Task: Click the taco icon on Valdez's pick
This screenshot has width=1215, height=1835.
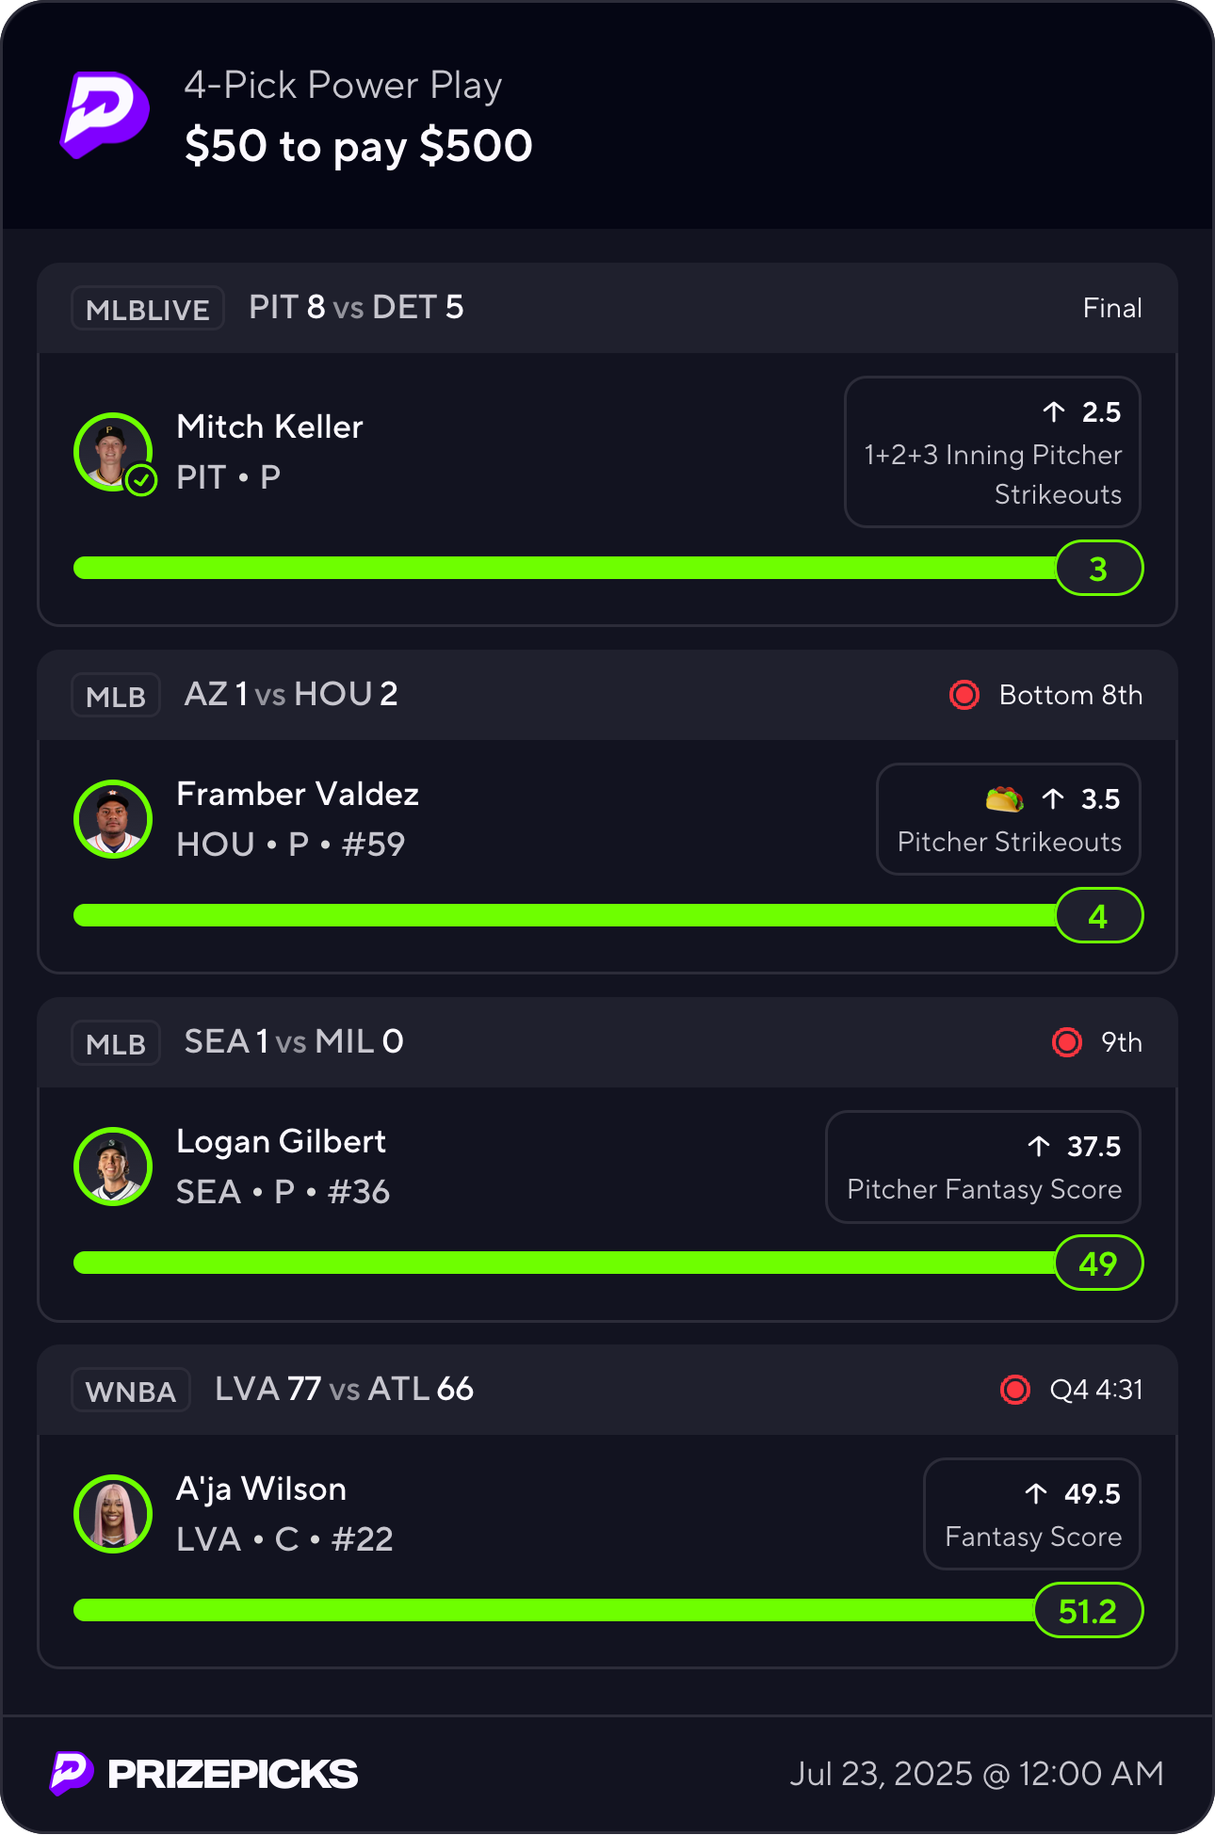Action: click(x=1004, y=799)
